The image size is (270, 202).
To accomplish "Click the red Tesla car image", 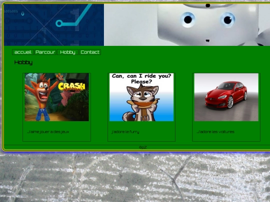I will (x=226, y=97).
